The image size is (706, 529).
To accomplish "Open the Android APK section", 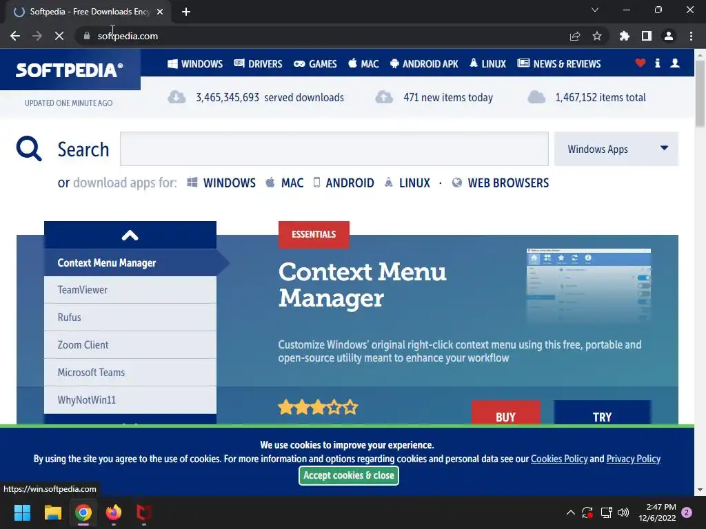I will coord(424,64).
